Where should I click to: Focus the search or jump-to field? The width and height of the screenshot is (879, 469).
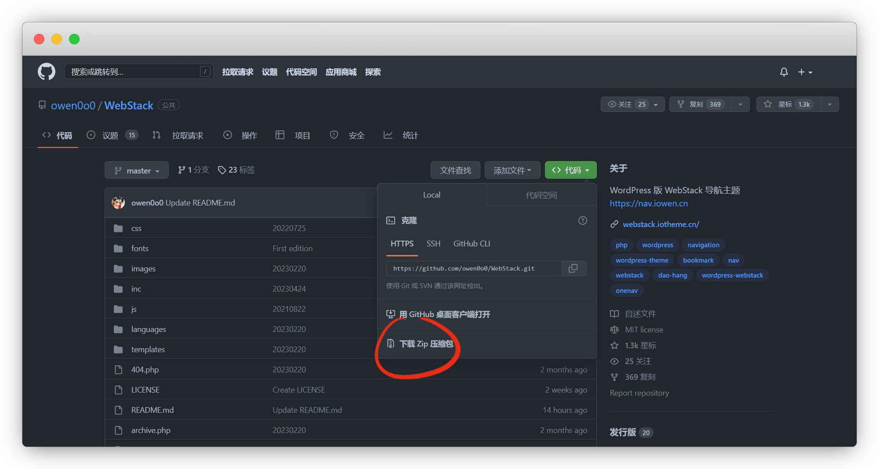pyautogui.click(x=134, y=72)
